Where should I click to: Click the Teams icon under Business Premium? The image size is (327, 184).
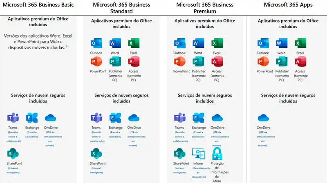click(180, 118)
